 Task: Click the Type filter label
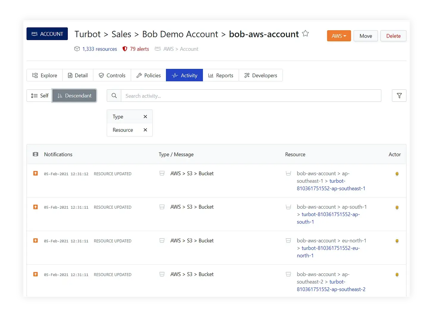click(118, 117)
